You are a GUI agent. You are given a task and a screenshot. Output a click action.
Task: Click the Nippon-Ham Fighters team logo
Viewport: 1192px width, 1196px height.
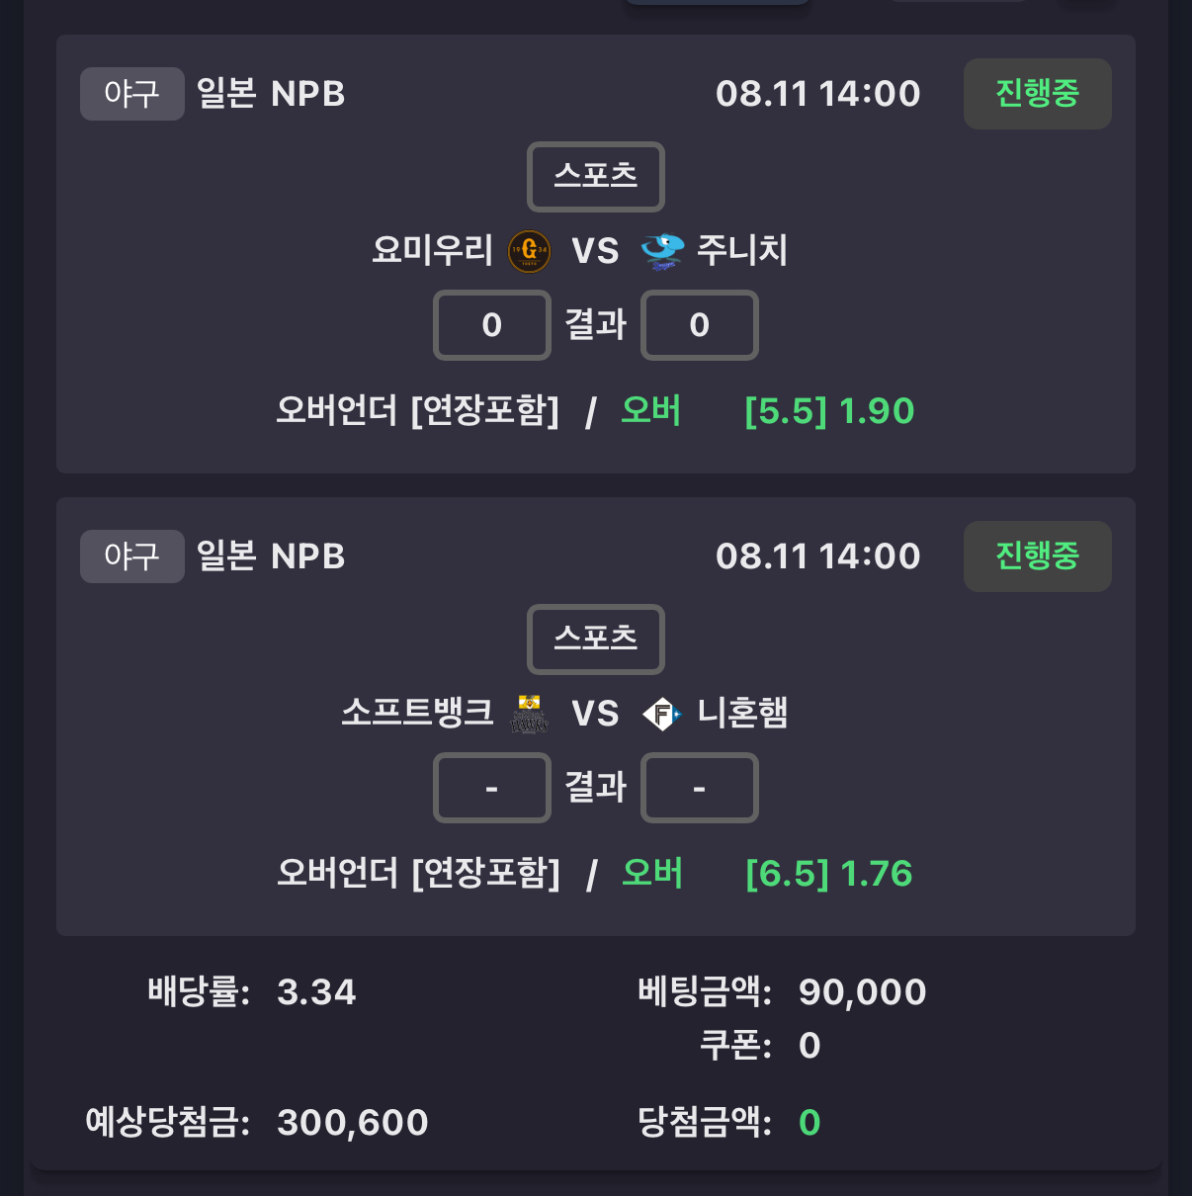point(662,714)
